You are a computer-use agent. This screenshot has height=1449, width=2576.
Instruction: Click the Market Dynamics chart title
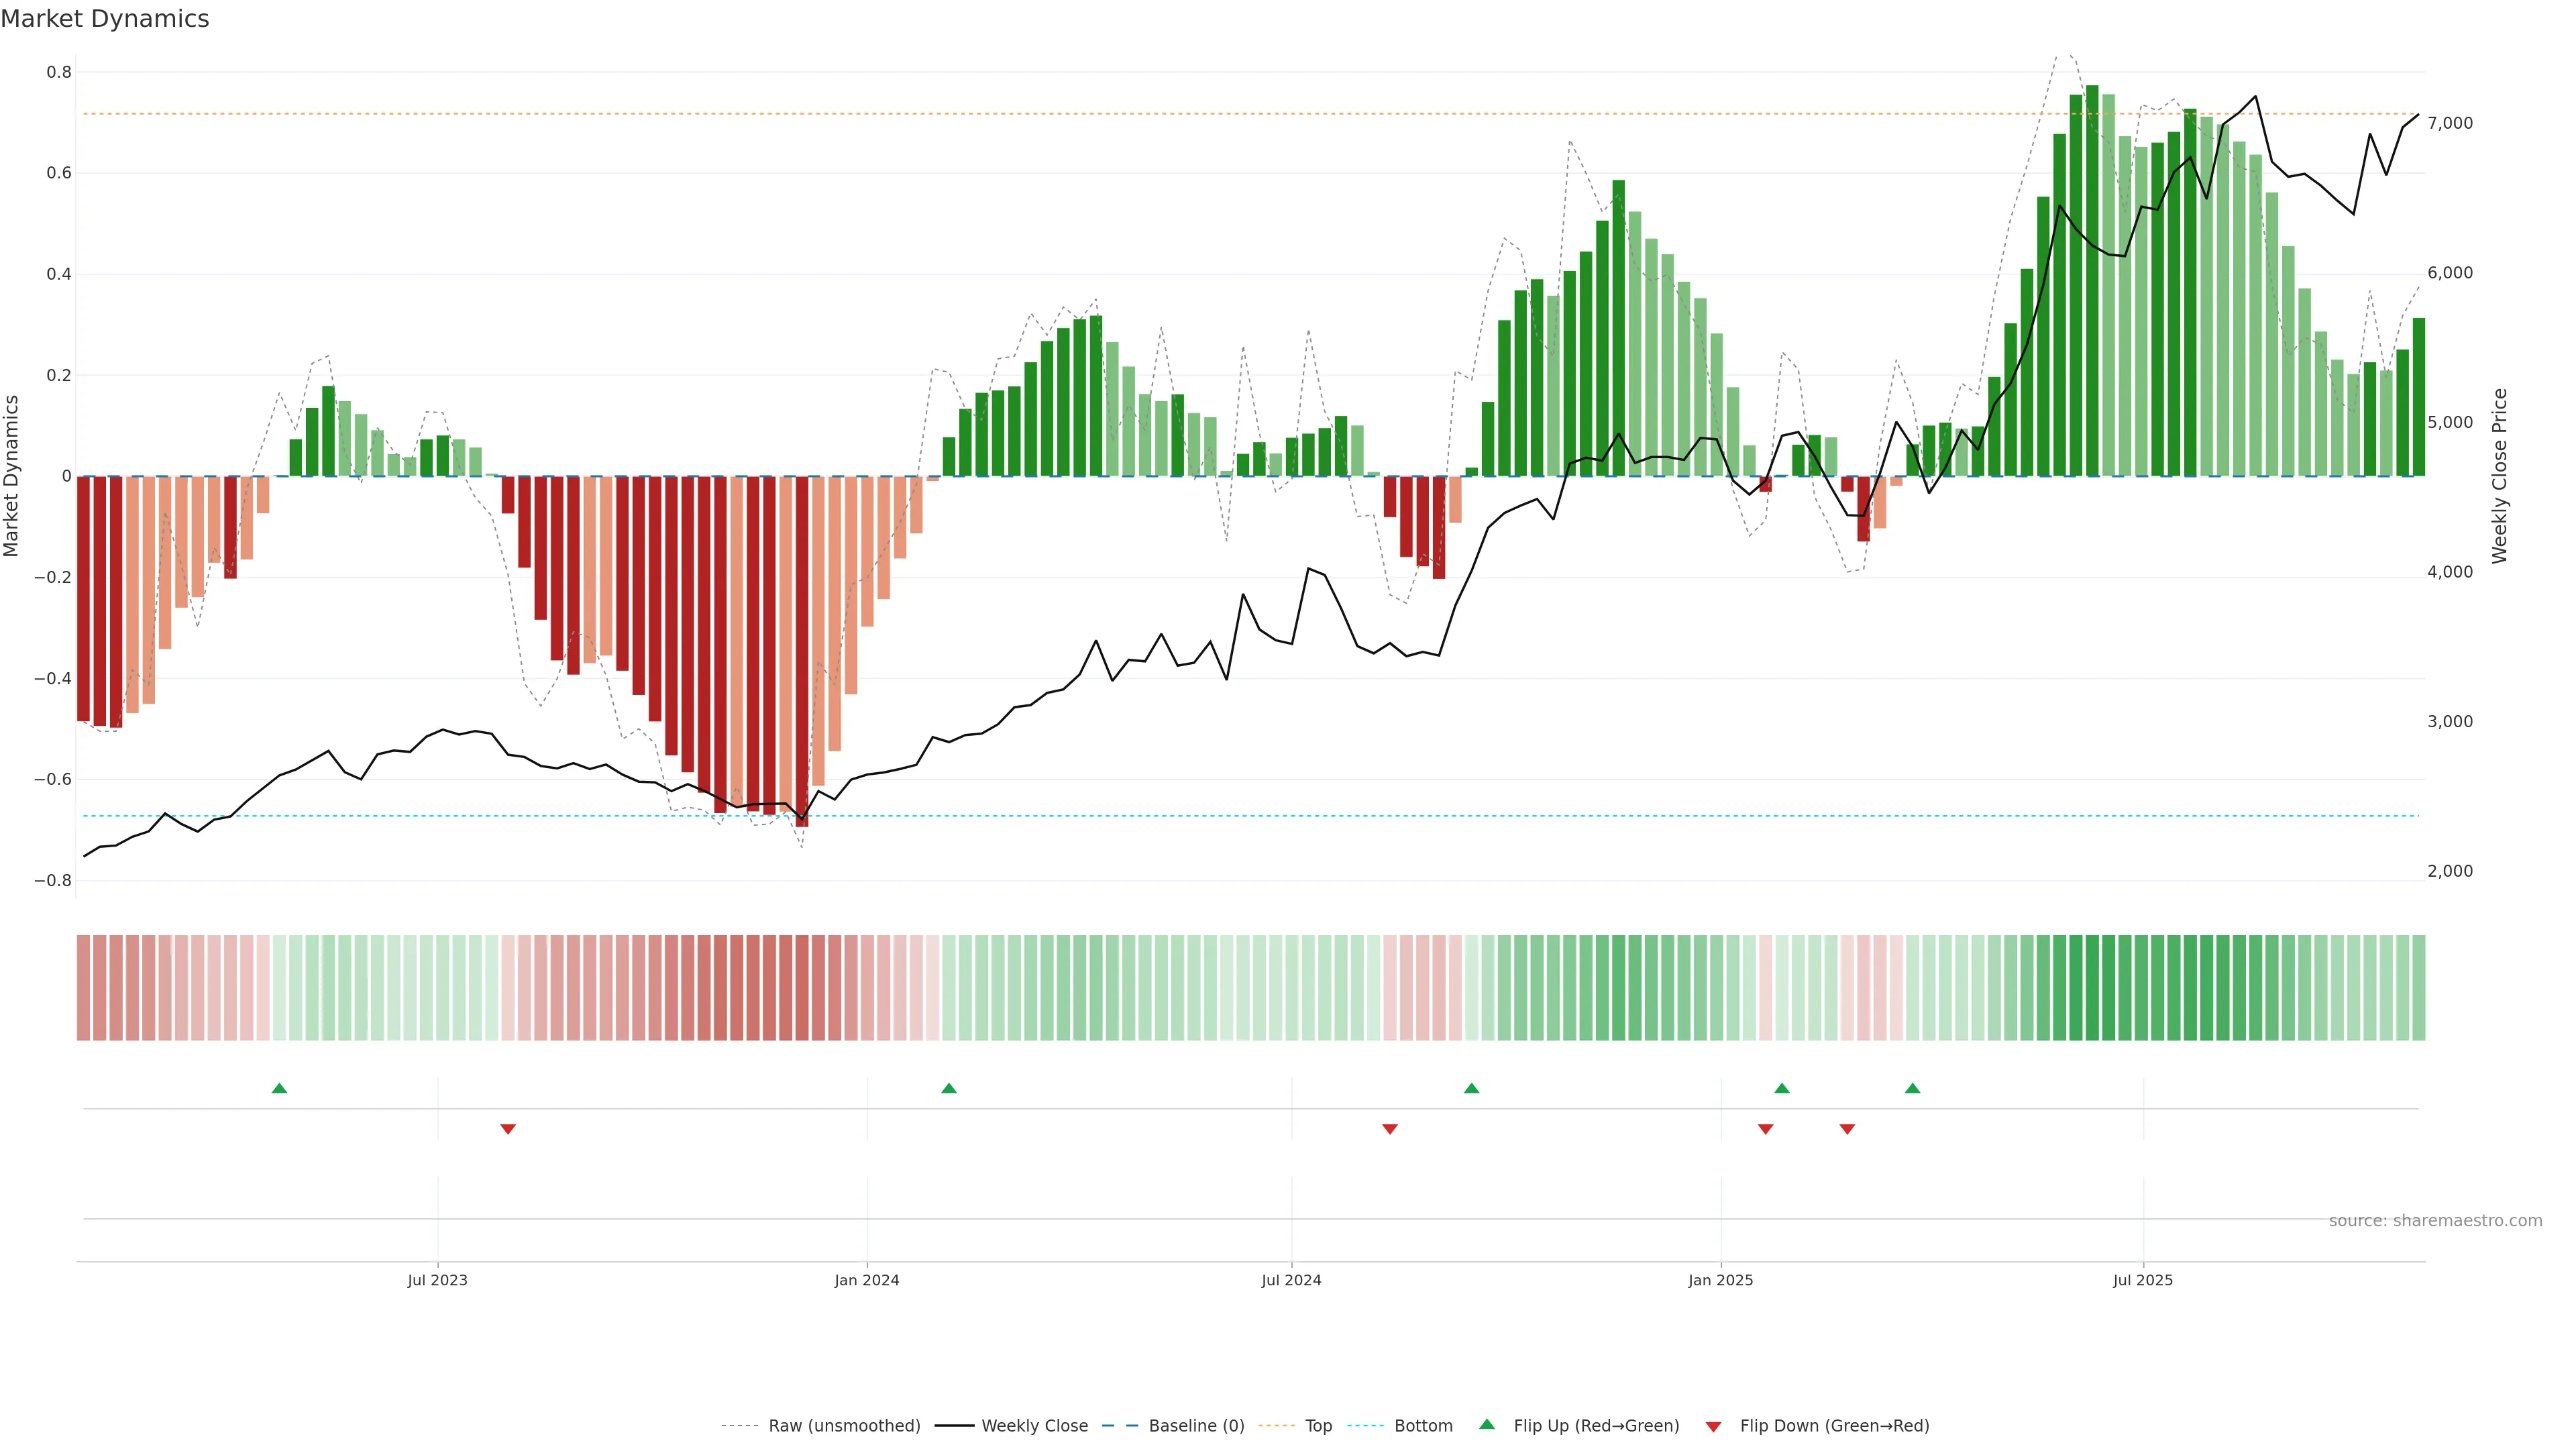coord(105,19)
